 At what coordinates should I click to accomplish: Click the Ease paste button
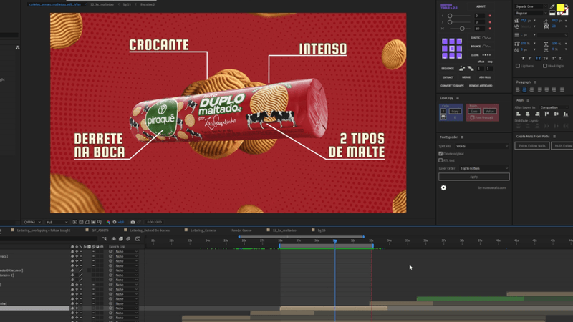click(x=474, y=111)
